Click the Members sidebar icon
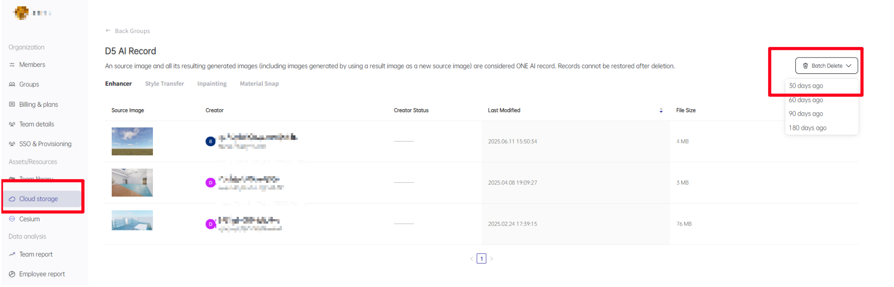This screenshot has width=894, height=287. [x=12, y=65]
